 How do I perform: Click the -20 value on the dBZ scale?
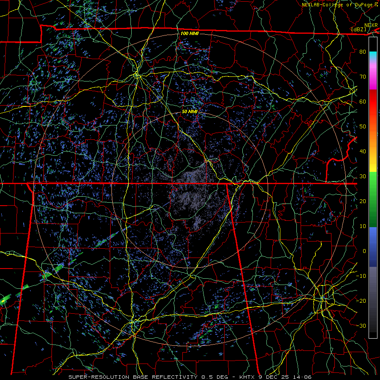tap(361, 301)
